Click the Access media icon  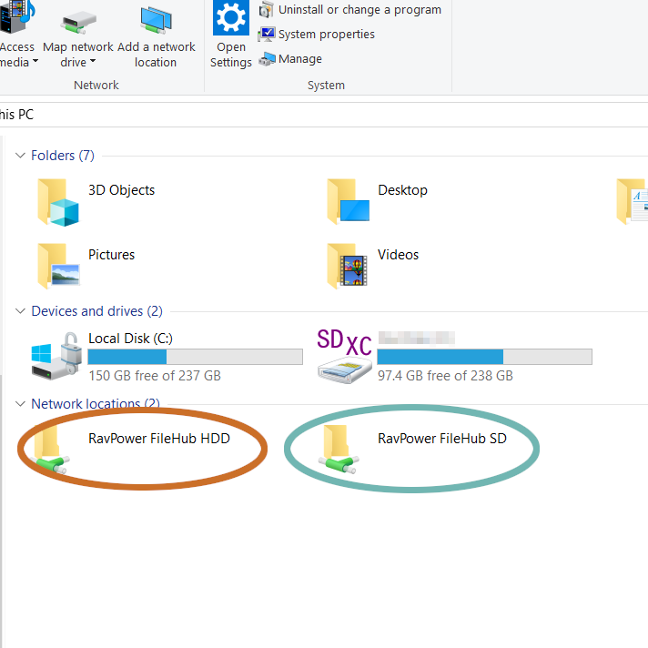[16, 16]
